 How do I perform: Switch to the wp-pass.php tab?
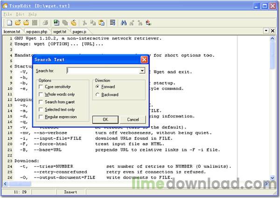[36, 32]
